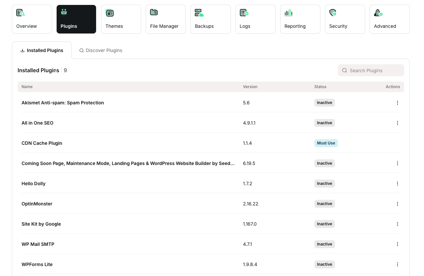Click into the Search Plugins input field
424x276 pixels.
[371, 70]
